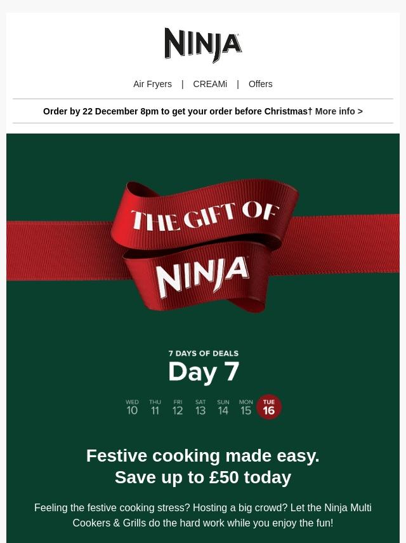
Task: Click the Save up to £50 today text
Action: (x=203, y=477)
